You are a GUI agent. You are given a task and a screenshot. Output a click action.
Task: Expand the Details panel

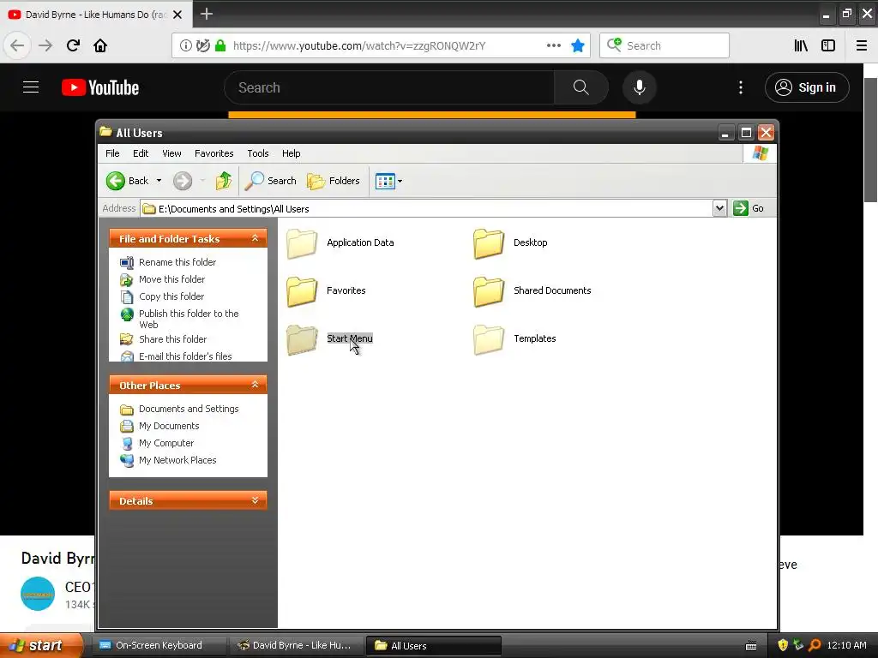click(255, 500)
